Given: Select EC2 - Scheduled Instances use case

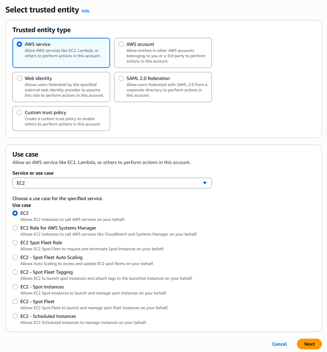Looking at the screenshot, I should [15, 316].
